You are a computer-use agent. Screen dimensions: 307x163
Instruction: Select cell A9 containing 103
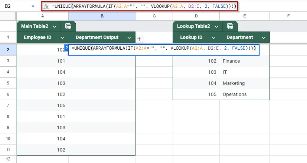click(x=43, y=128)
